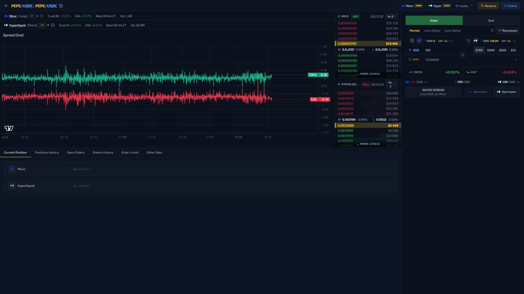Select the Mexc account icon in trade panel
This screenshot has width=524, height=294.
pyautogui.click(x=419, y=41)
